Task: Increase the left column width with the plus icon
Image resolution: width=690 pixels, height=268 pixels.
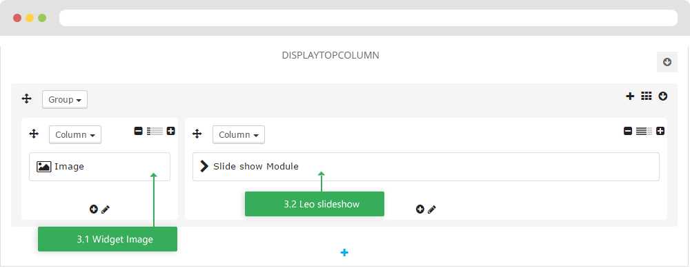Action: click(x=170, y=131)
